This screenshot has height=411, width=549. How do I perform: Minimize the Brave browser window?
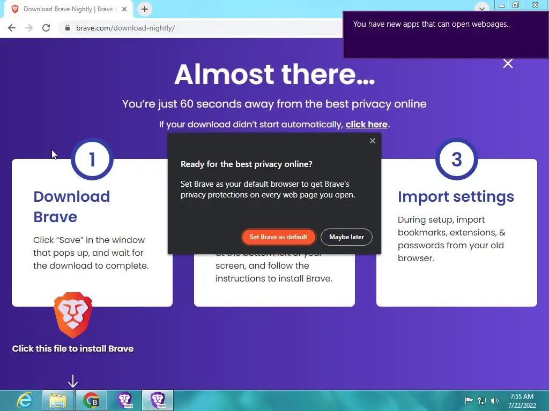coord(502,5)
